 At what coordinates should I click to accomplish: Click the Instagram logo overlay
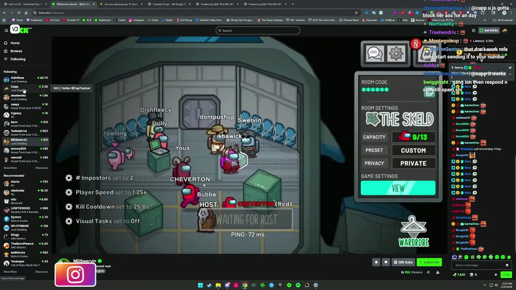pos(75,275)
